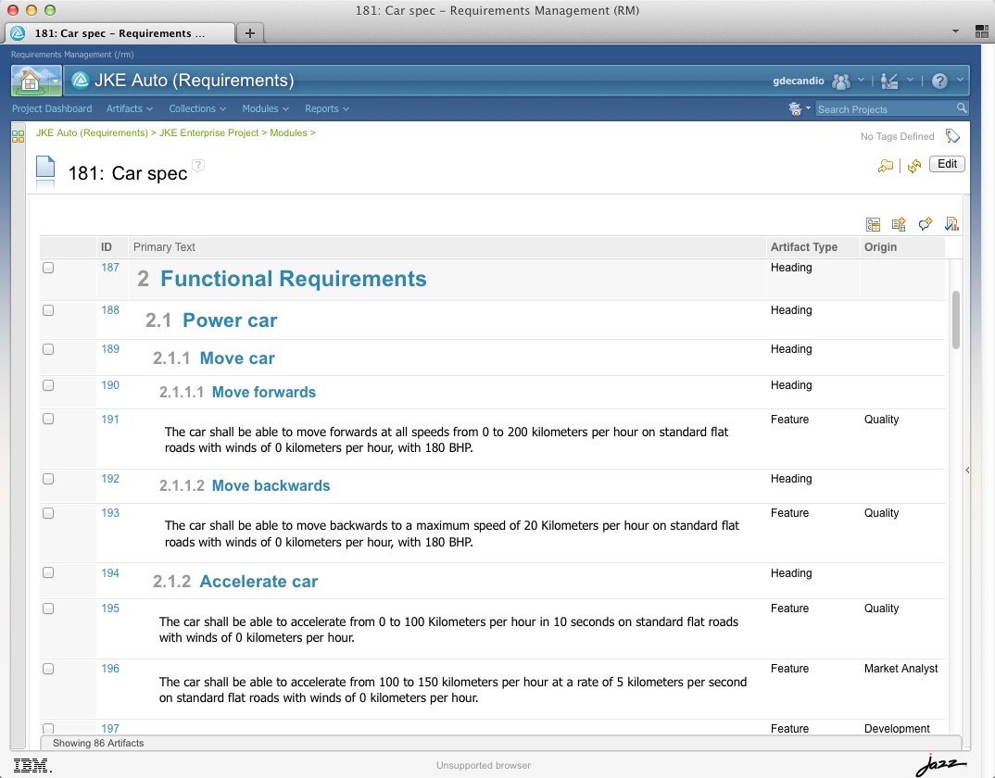The height and width of the screenshot is (778, 995).
Task: Expand the Help question mark menu
Action: click(x=939, y=82)
